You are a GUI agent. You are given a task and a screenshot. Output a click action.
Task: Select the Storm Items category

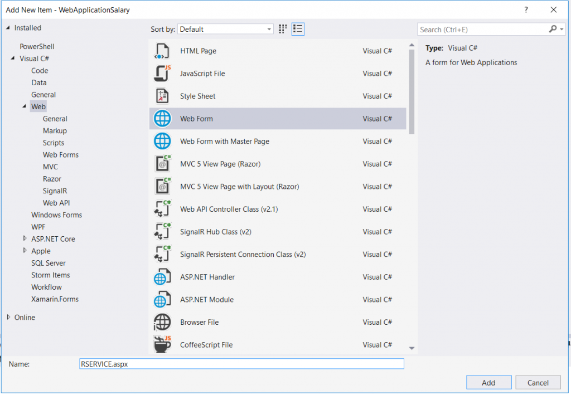click(x=50, y=275)
